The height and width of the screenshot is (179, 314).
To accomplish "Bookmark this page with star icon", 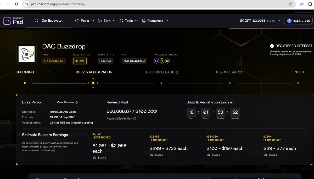I will 290,4.
